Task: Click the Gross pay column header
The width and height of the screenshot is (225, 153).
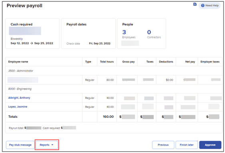Action: point(129,62)
